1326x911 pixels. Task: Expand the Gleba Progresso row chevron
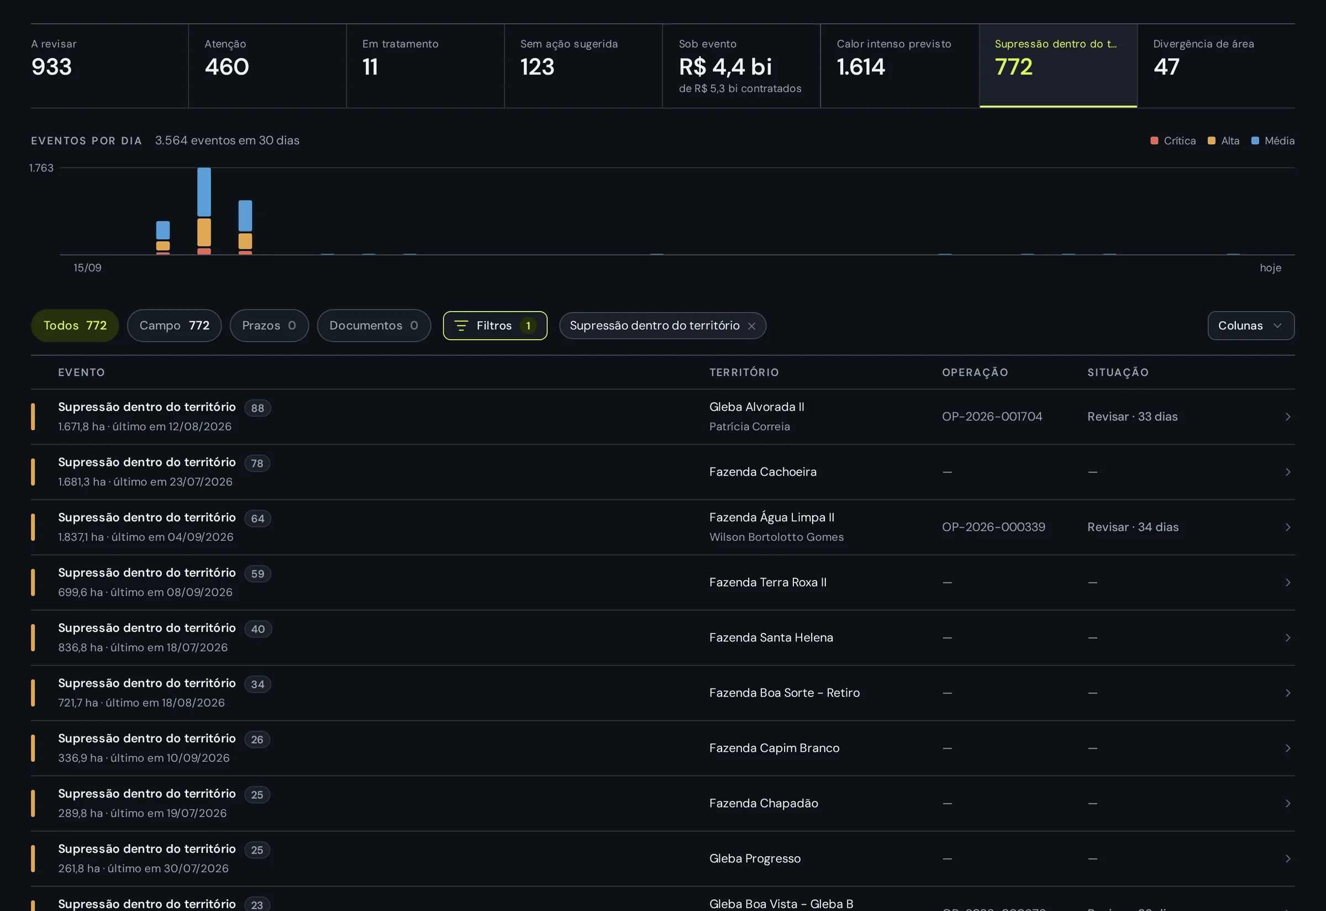pos(1287,859)
